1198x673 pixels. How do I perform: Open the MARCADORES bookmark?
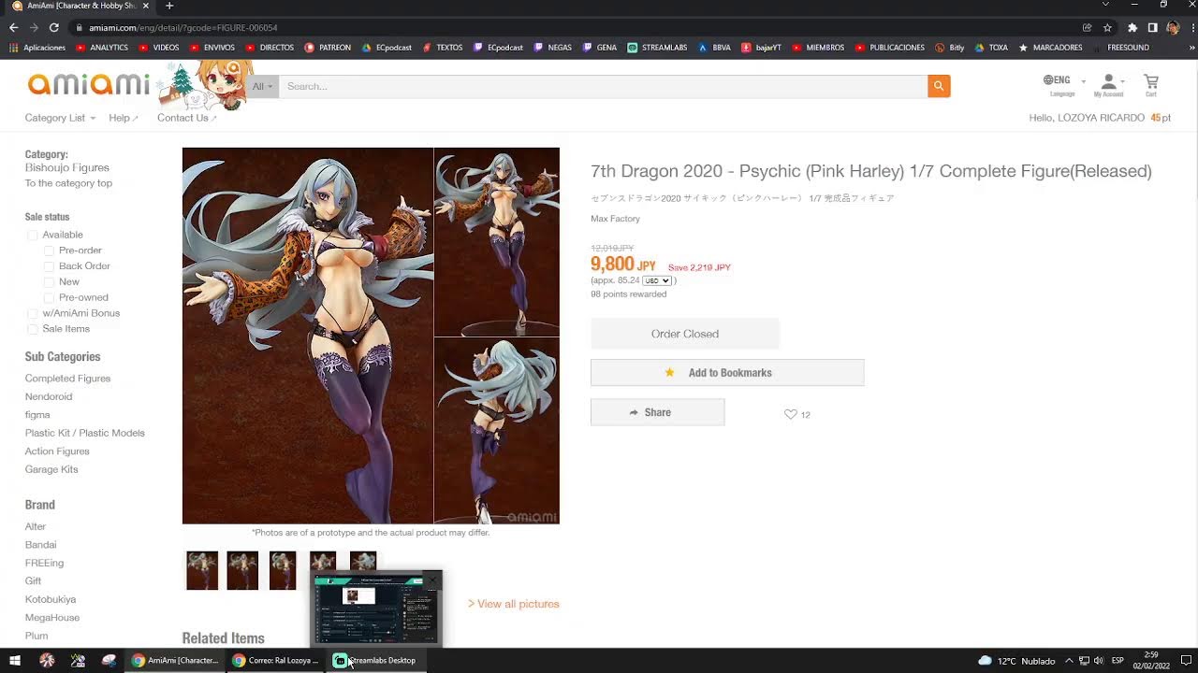click(x=1050, y=47)
